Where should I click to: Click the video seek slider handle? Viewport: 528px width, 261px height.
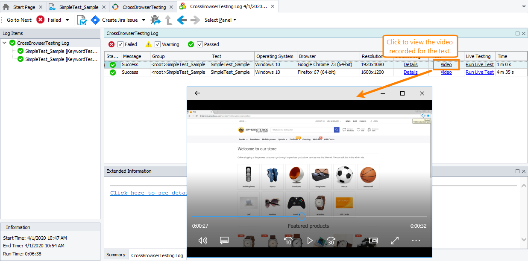(302, 216)
